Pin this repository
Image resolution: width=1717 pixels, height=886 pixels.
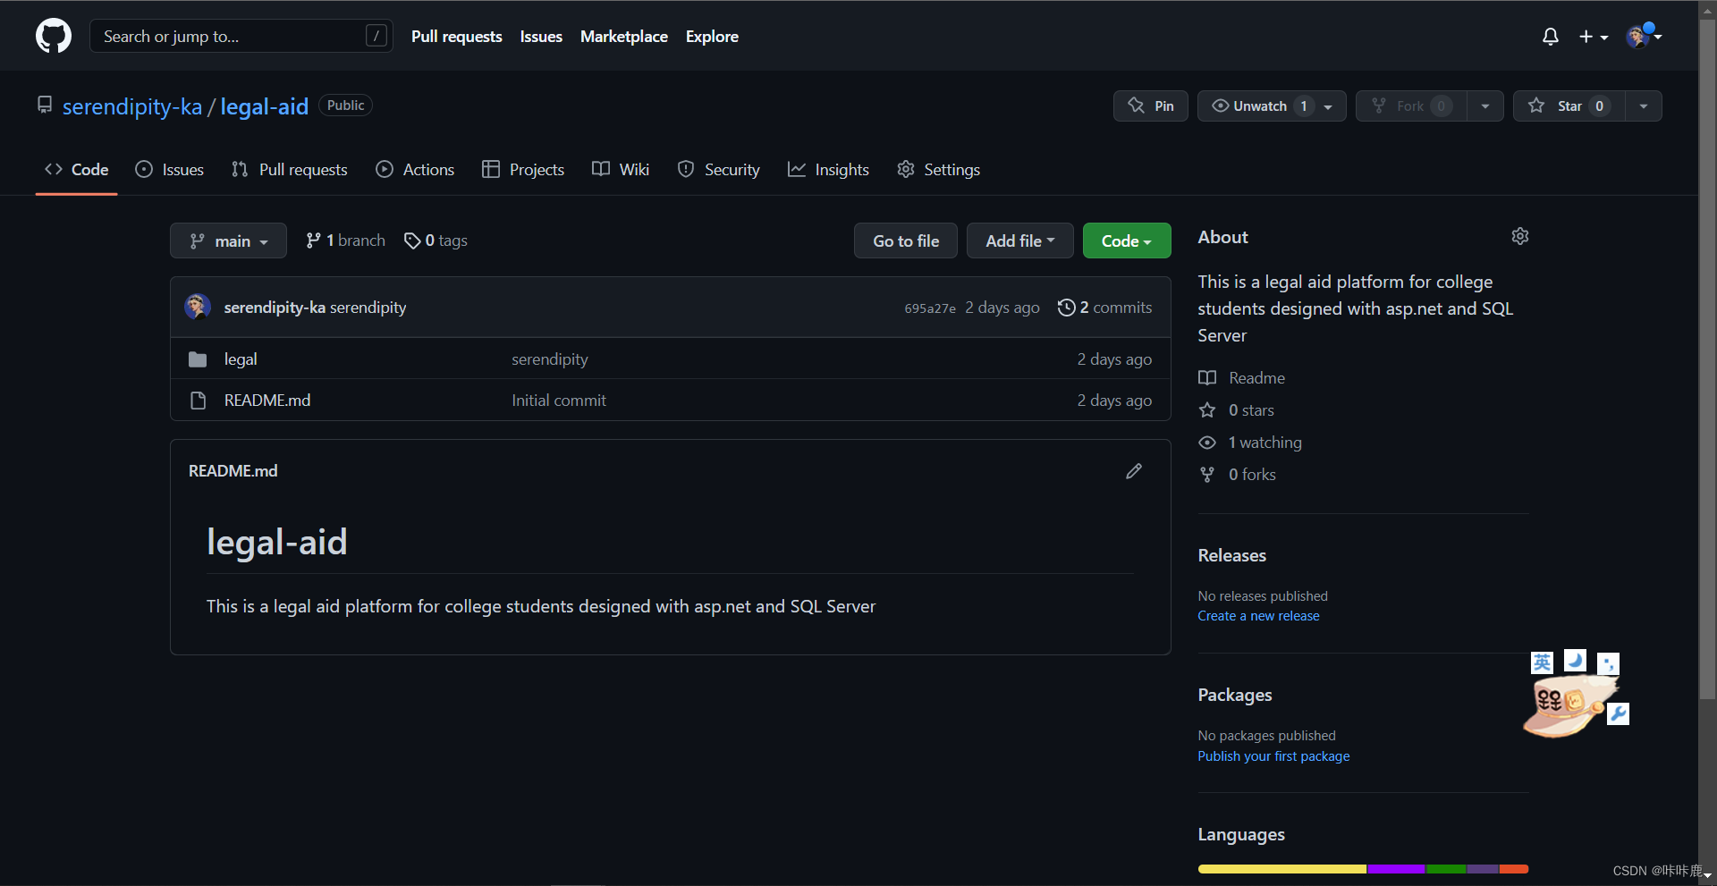(1151, 105)
